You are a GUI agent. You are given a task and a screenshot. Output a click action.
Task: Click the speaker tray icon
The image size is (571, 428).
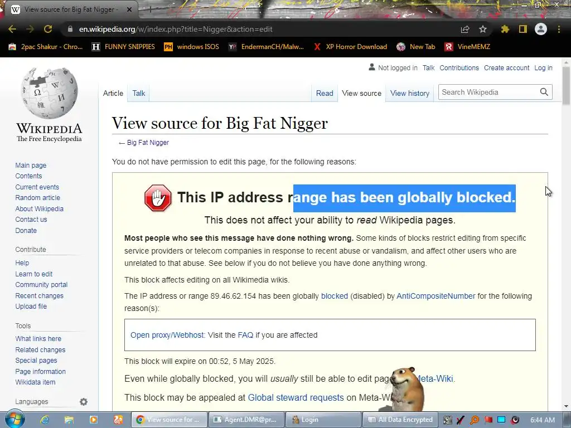click(x=515, y=420)
